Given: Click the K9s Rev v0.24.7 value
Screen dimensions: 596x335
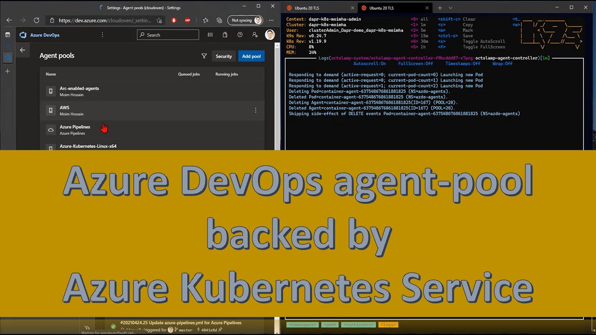Looking at the screenshot, I should (318, 36).
